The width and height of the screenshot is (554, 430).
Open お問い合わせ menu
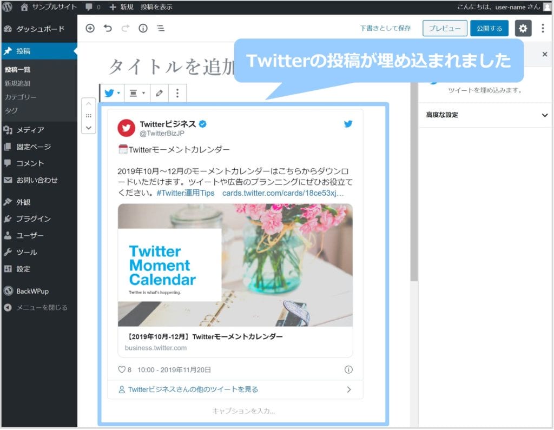(x=39, y=180)
